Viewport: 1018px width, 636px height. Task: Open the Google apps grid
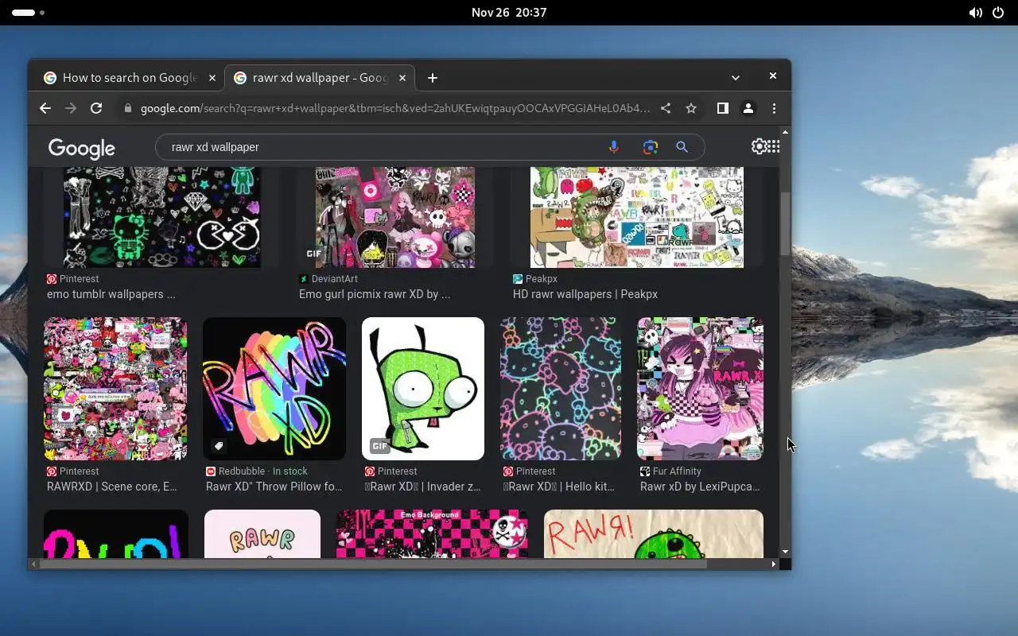click(773, 146)
